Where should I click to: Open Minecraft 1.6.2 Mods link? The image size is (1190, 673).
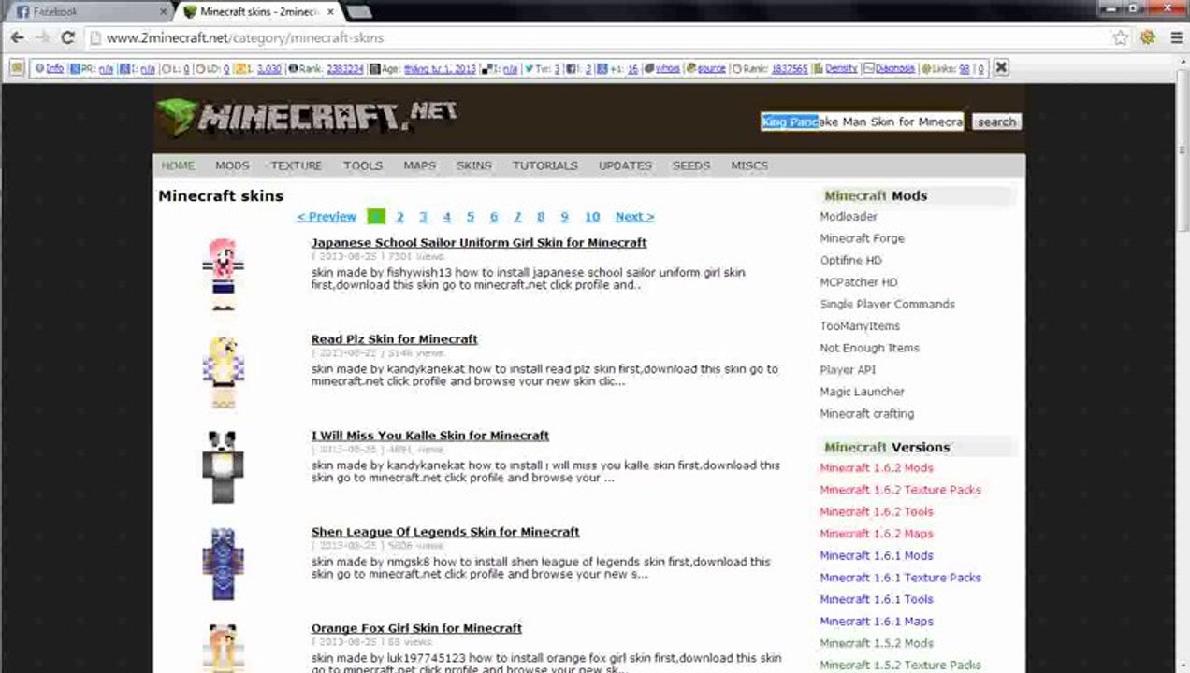pyautogui.click(x=877, y=468)
